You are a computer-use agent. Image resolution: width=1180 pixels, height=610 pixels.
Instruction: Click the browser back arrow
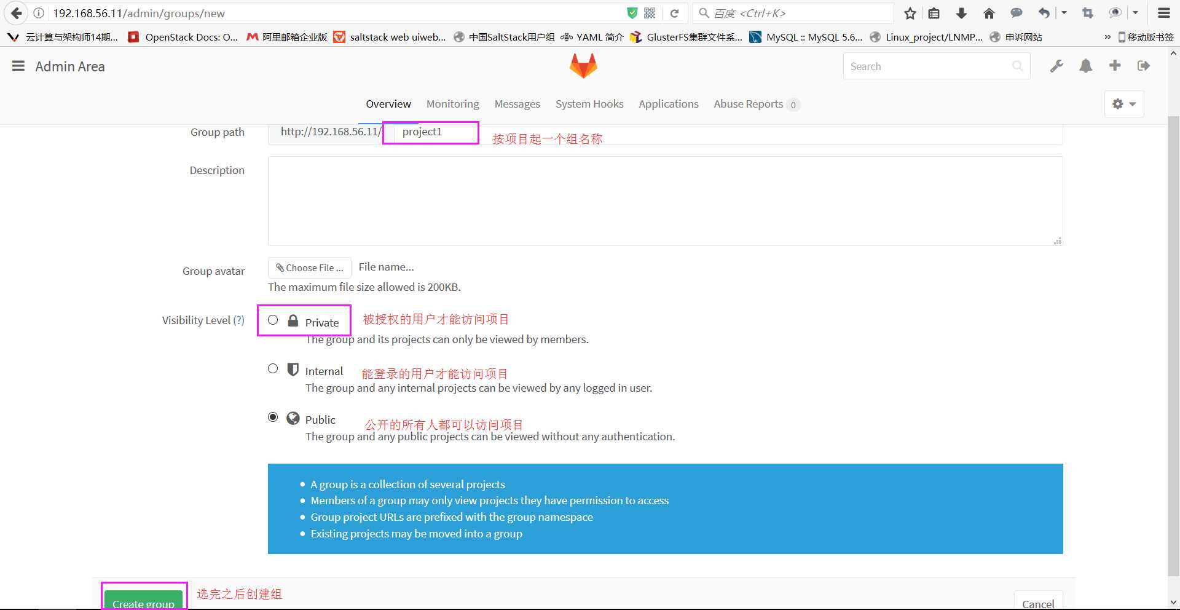(x=16, y=13)
